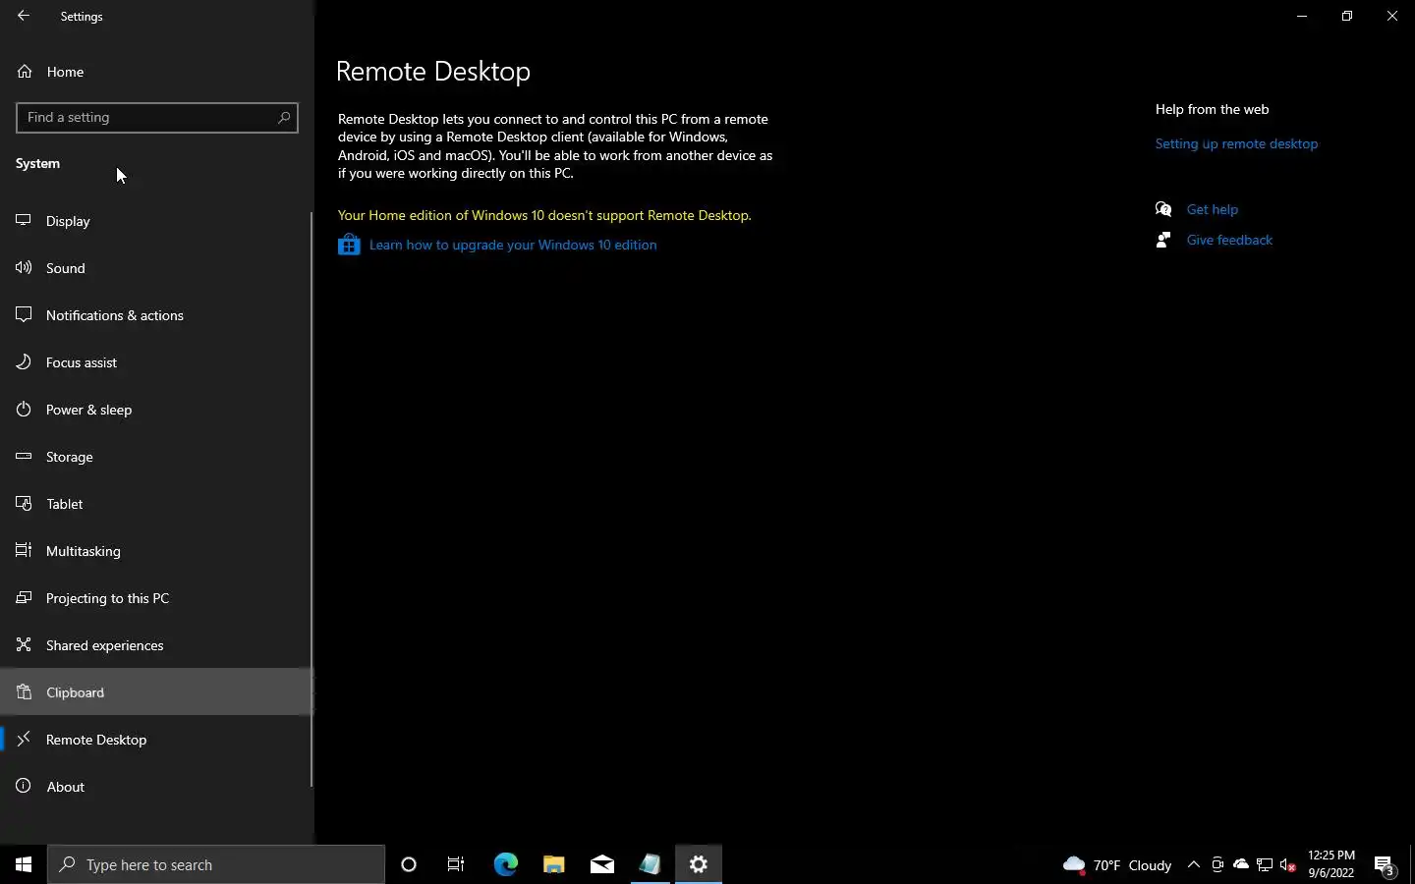Screen dimensions: 1415x884
Task: Click the Focus assist label
Action: [82, 362]
